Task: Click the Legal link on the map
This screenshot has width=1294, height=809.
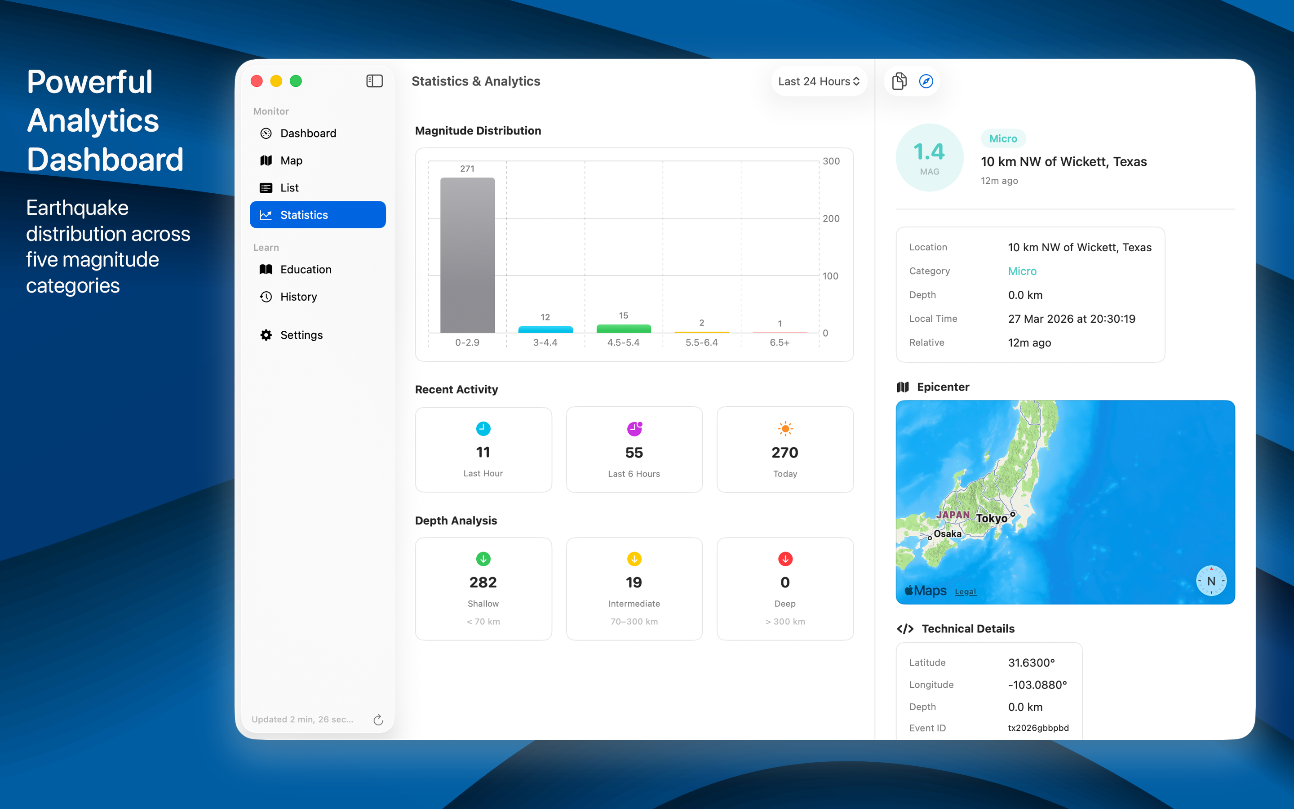Action: click(965, 592)
